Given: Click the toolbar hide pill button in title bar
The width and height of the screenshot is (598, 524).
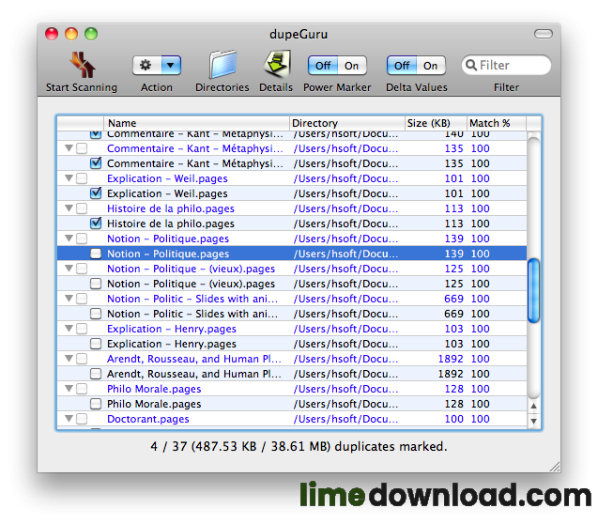Looking at the screenshot, I should (x=544, y=34).
